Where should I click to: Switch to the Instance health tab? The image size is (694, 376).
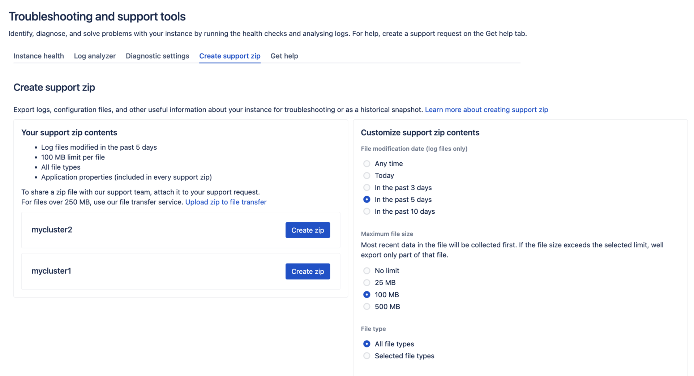(x=38, y=56)
